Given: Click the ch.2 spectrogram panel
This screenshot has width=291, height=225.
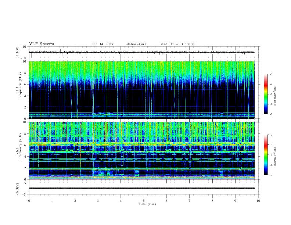Looking at the screenshot, I should tap(141, 151).
